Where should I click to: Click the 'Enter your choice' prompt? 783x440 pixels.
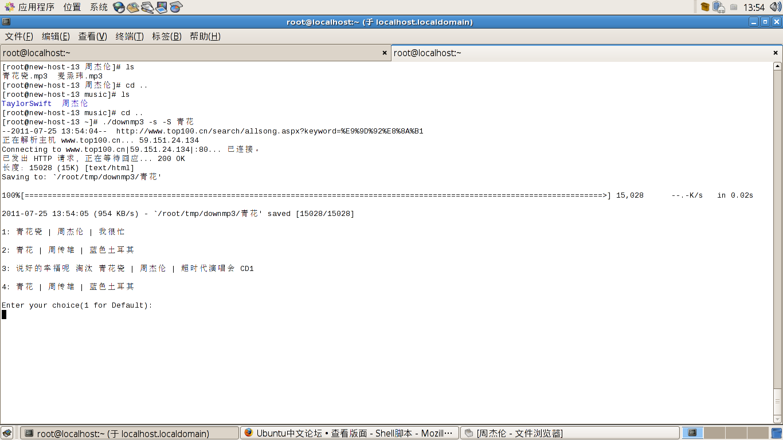77,305
